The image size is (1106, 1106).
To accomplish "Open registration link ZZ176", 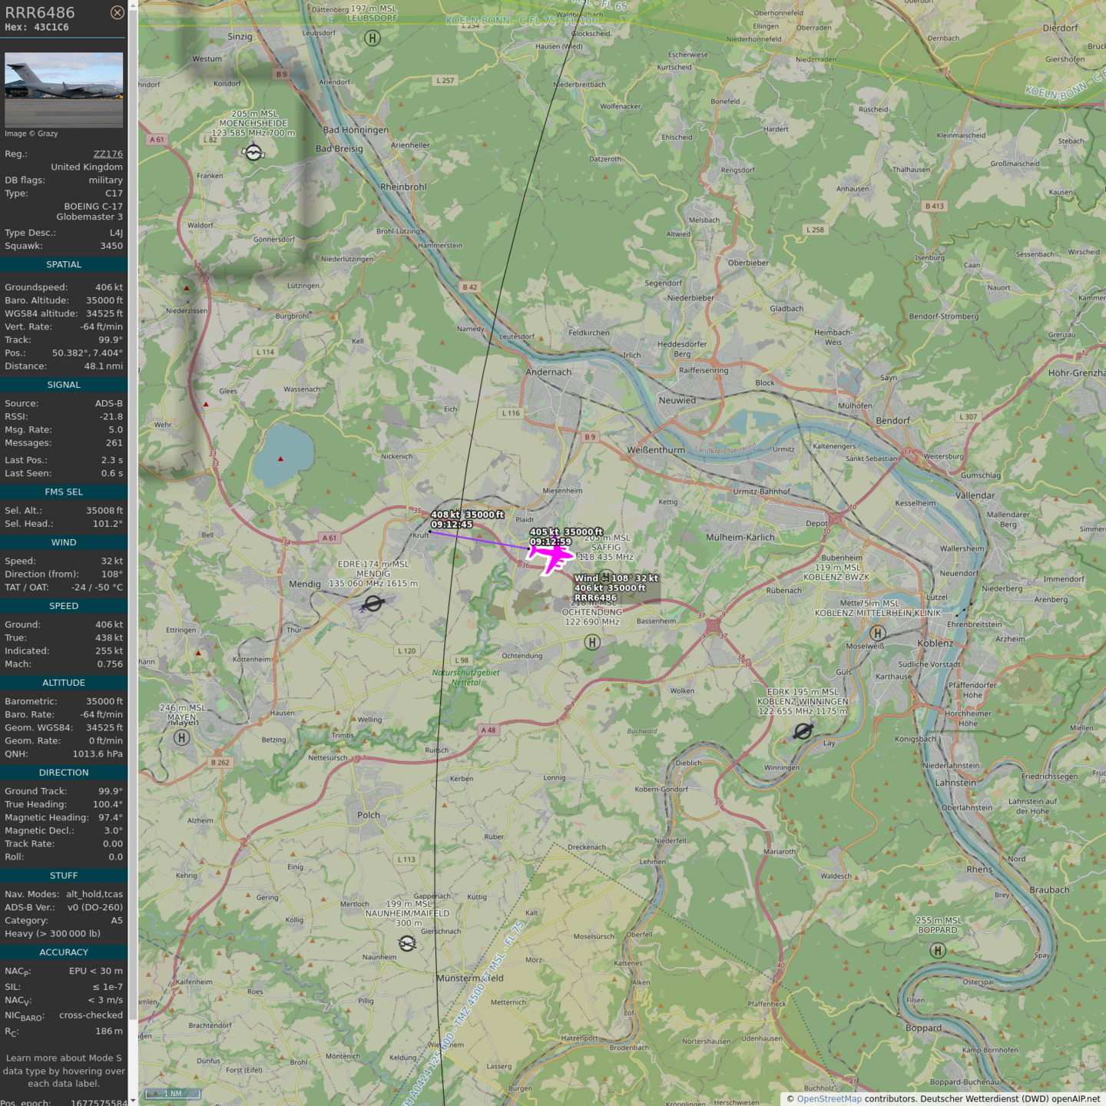I will [x=108, y=154].
